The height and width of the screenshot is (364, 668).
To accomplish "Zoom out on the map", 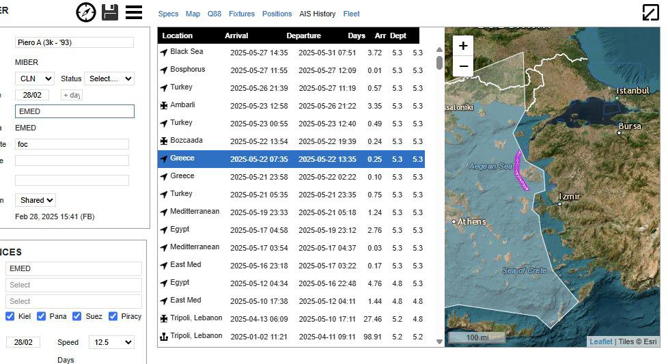I will tap(463, 66).
